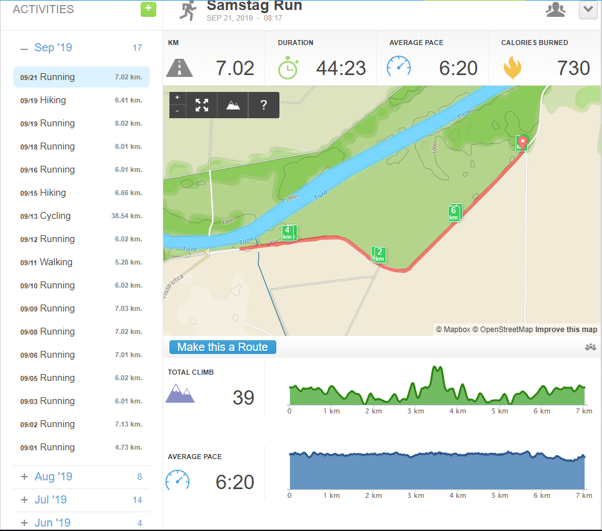Click the green elevation profile chart

coord(437,385)
